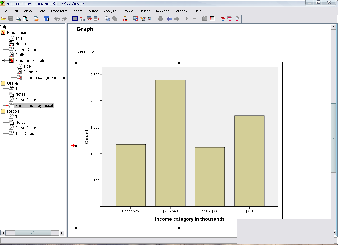Open Print Preview magnifier icon
The width and height of the screenshot is (338, 245).
(25, 19)
